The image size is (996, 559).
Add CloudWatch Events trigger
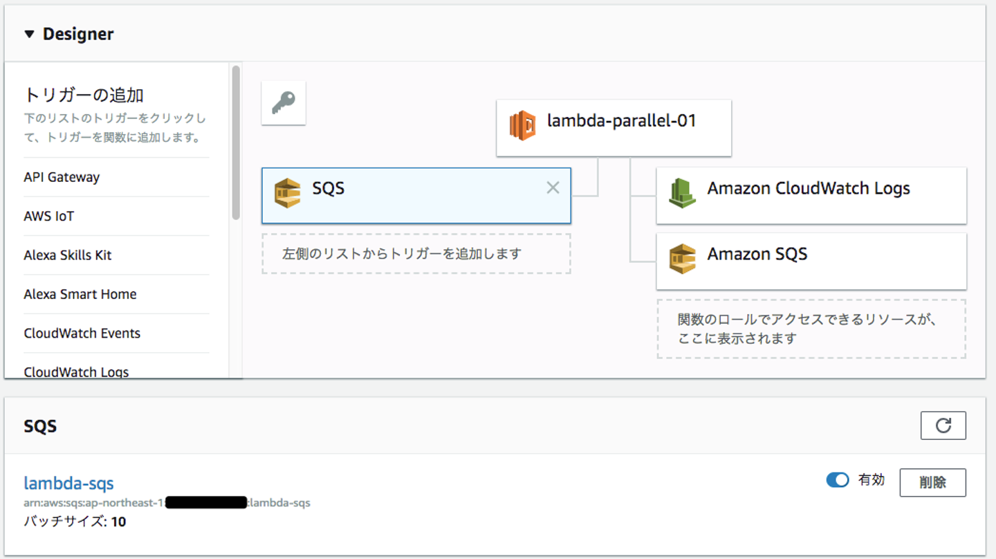(x=82, y=333)
